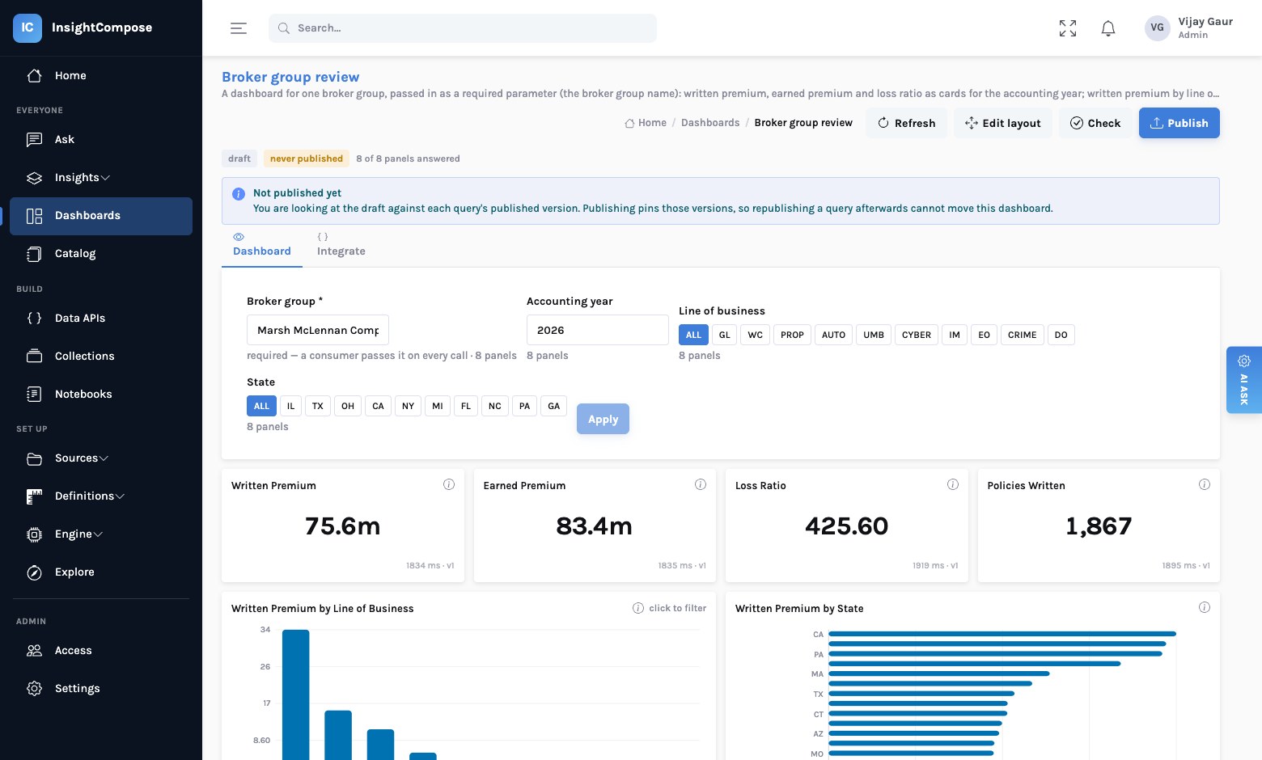This screenshot has width=1262, height=760.
Task: Select the CRIME line of business chip
Action: click(x=1022, y=335)
